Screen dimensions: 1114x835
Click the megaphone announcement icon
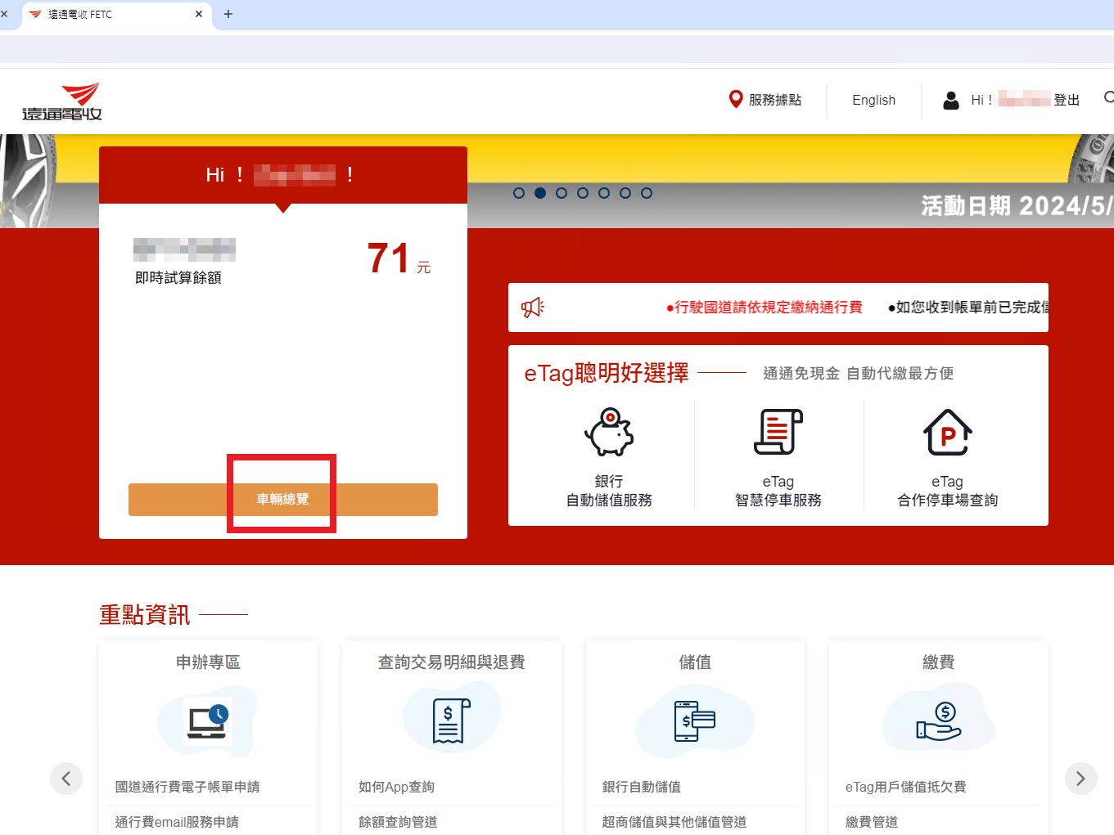point(533,308)
